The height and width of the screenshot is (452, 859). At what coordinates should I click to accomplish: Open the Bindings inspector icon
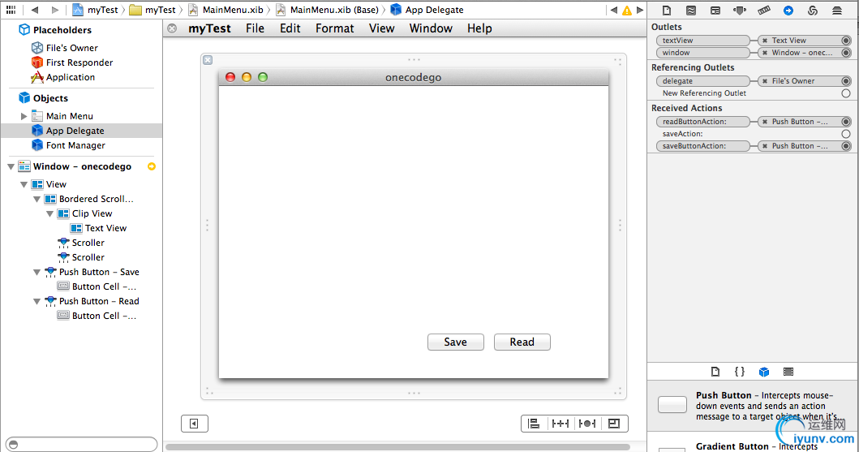[813, 11]
